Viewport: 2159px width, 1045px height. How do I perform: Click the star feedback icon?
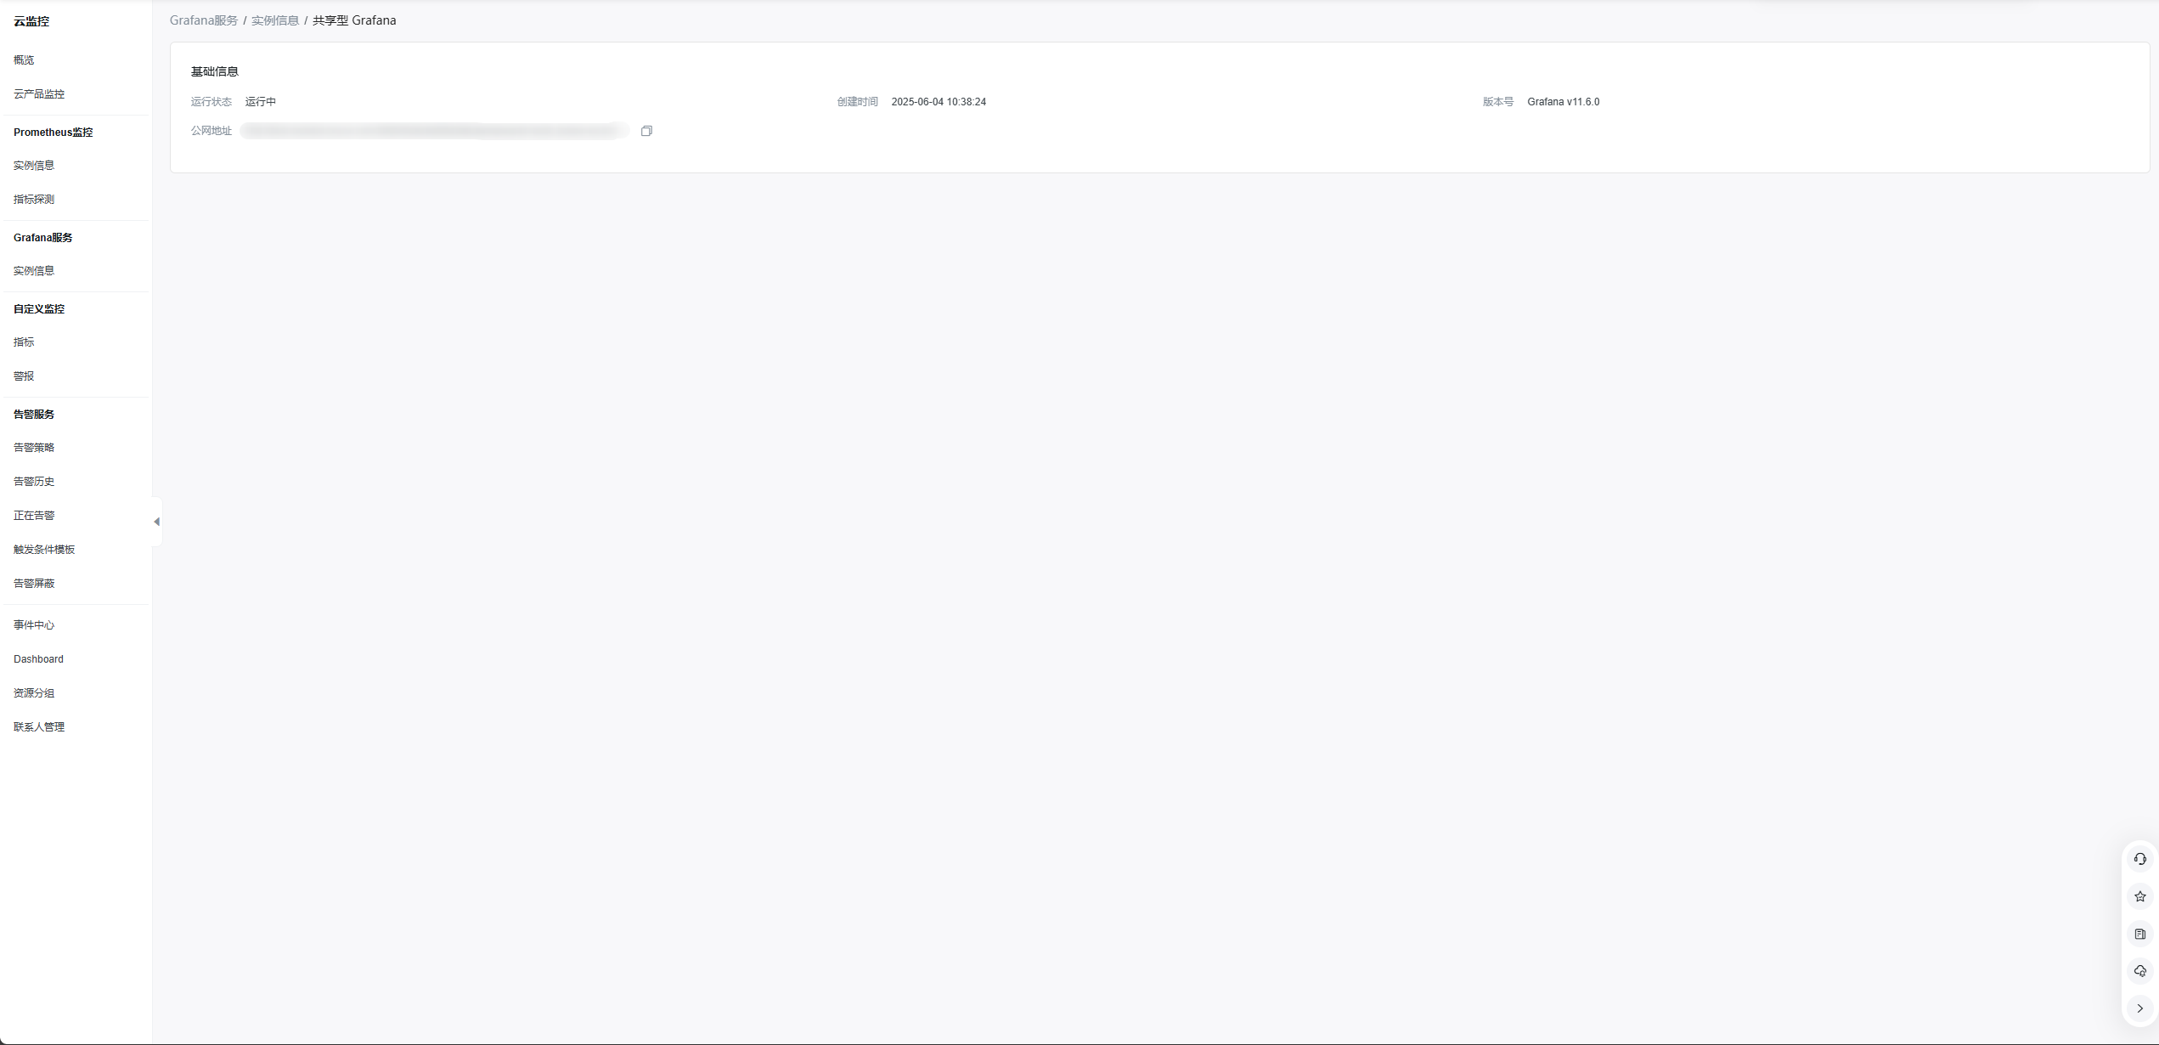[x=2139, y=896]
